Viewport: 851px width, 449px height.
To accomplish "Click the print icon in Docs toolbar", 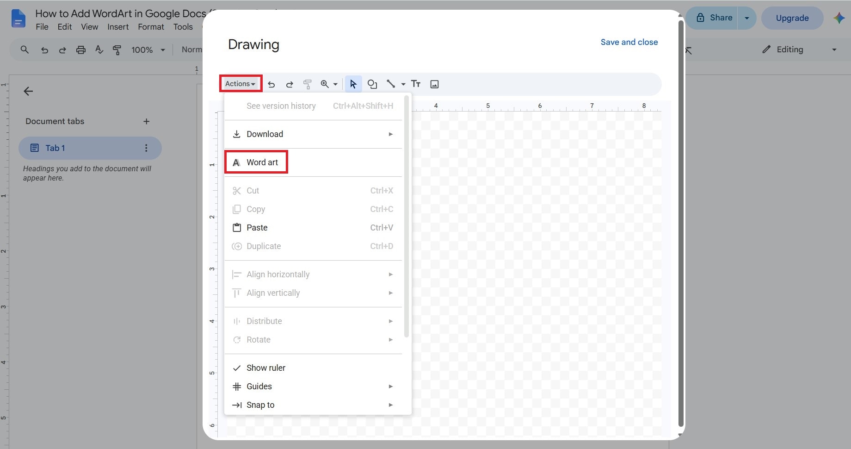I will (81, 50).
